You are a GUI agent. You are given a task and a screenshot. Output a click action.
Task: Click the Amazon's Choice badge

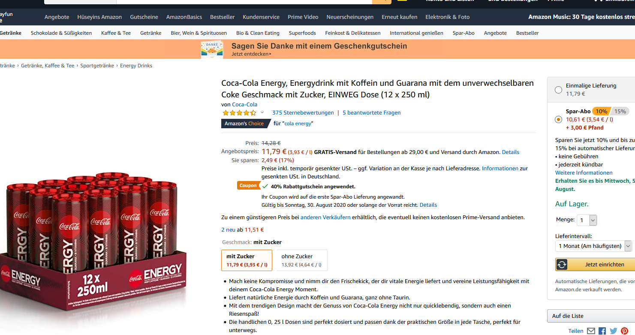(244, 124)
